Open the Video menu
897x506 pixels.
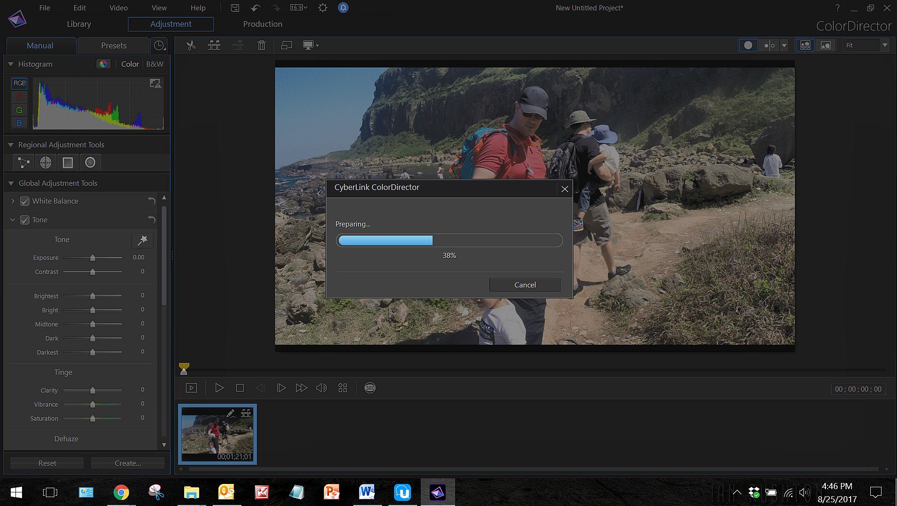click(119, 8)
